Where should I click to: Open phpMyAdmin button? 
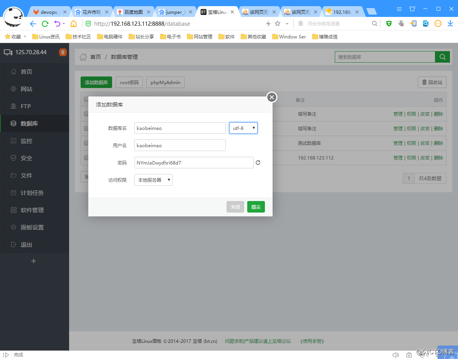(x=165, y=82)
